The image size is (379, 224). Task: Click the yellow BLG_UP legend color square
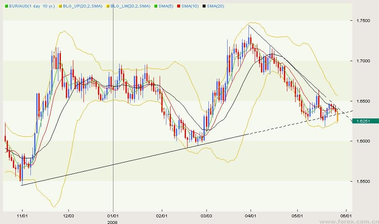click(61, 6)
